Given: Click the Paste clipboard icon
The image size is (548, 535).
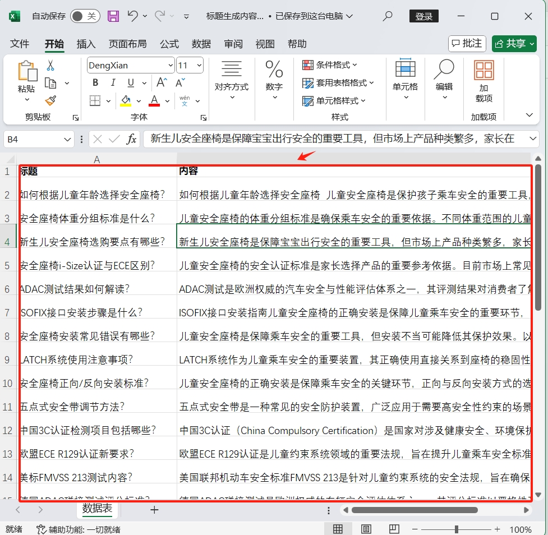Looking at the screenshot, I should 27,71.
